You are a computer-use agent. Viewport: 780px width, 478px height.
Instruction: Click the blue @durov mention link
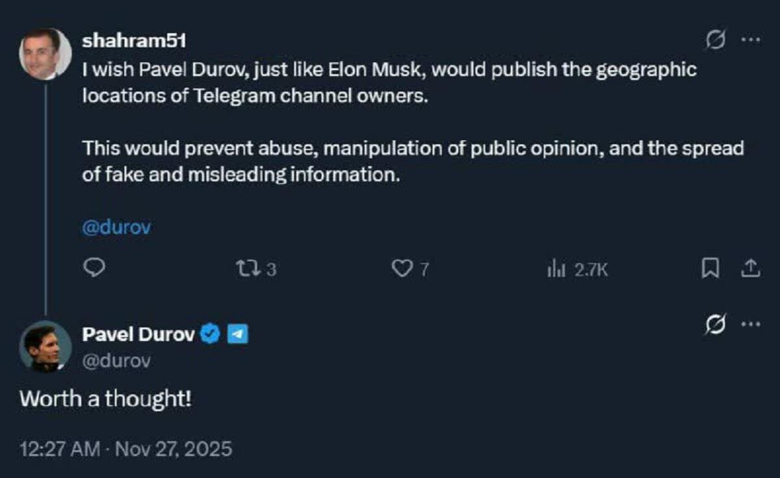[x=116, y=228]
